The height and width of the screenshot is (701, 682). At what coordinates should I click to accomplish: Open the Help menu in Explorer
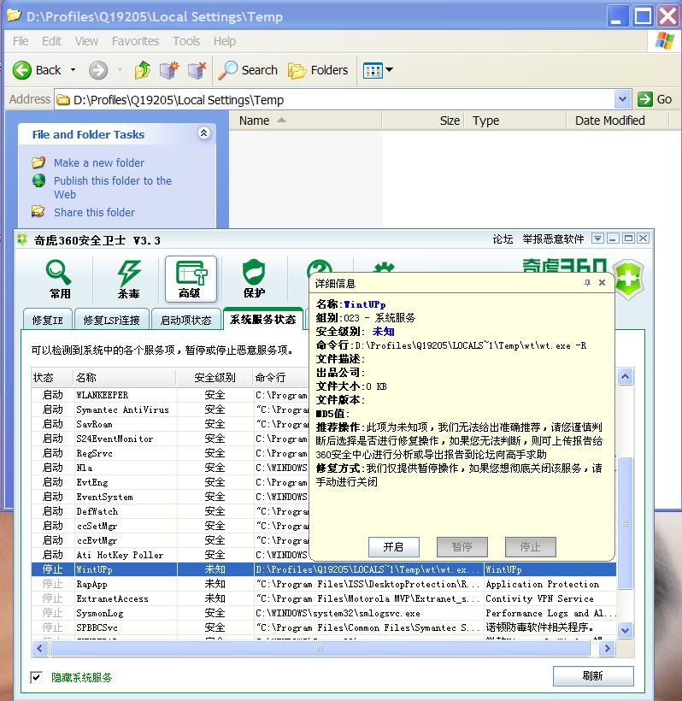click(225, 41)
